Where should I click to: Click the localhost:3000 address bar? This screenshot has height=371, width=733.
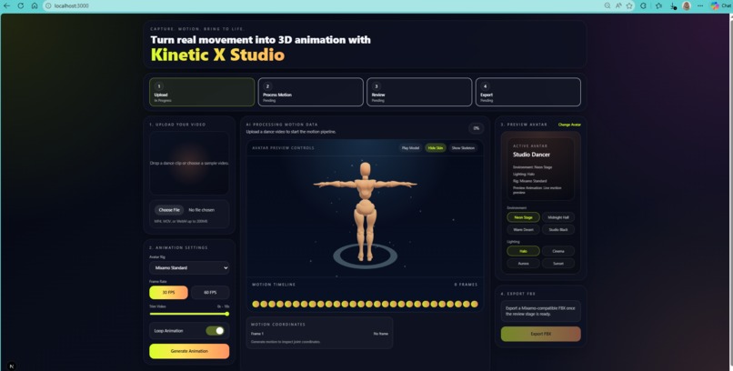[323, 5]
